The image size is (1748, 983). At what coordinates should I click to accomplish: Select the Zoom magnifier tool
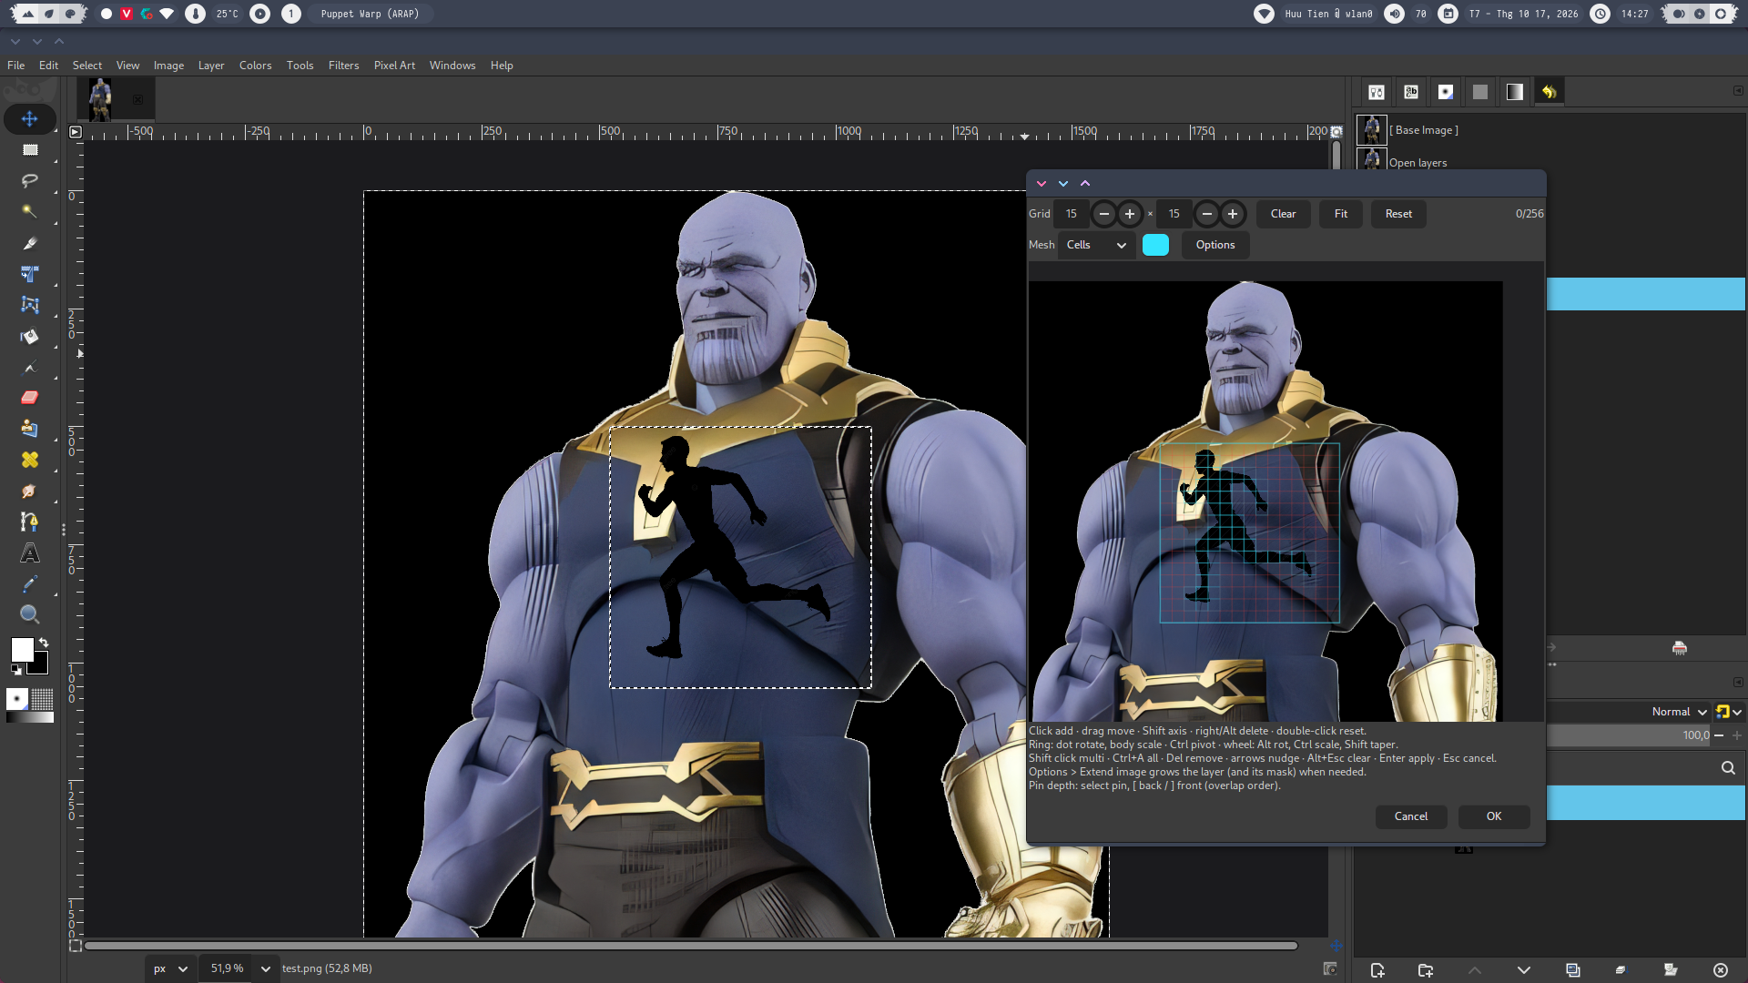tap(29, 614)
